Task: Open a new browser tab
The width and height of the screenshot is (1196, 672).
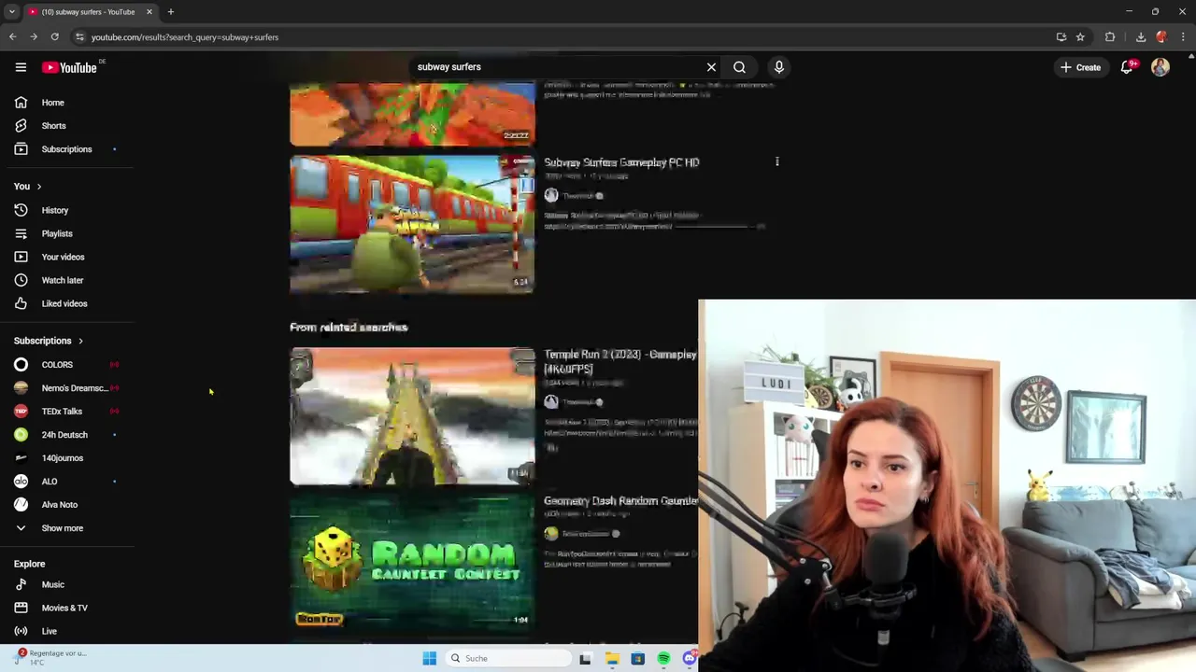Action: coord(171,12)
